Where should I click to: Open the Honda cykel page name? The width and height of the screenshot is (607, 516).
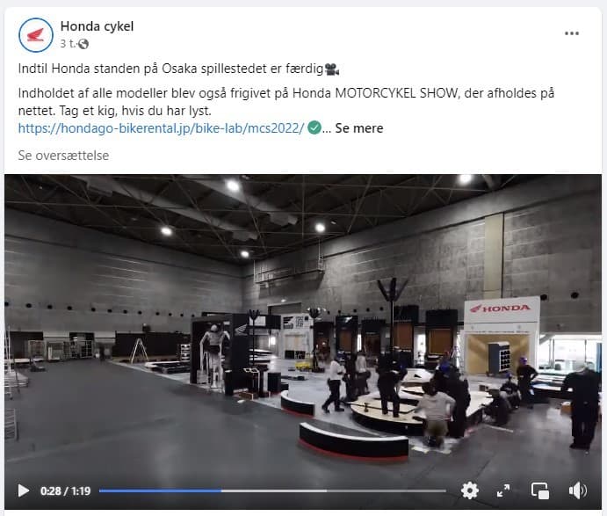pos(97,26)
